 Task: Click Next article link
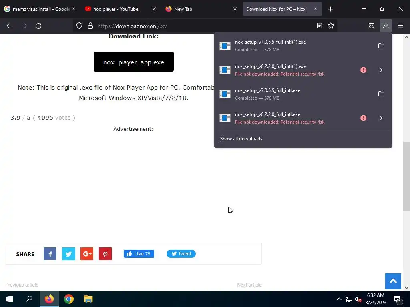click(x=249, y=285)
